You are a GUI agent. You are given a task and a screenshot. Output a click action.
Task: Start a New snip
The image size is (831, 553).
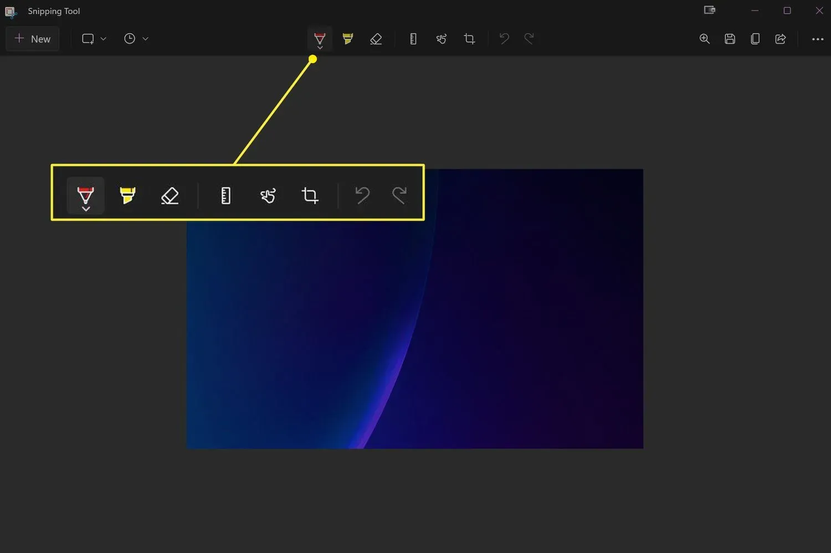point(32,39)
